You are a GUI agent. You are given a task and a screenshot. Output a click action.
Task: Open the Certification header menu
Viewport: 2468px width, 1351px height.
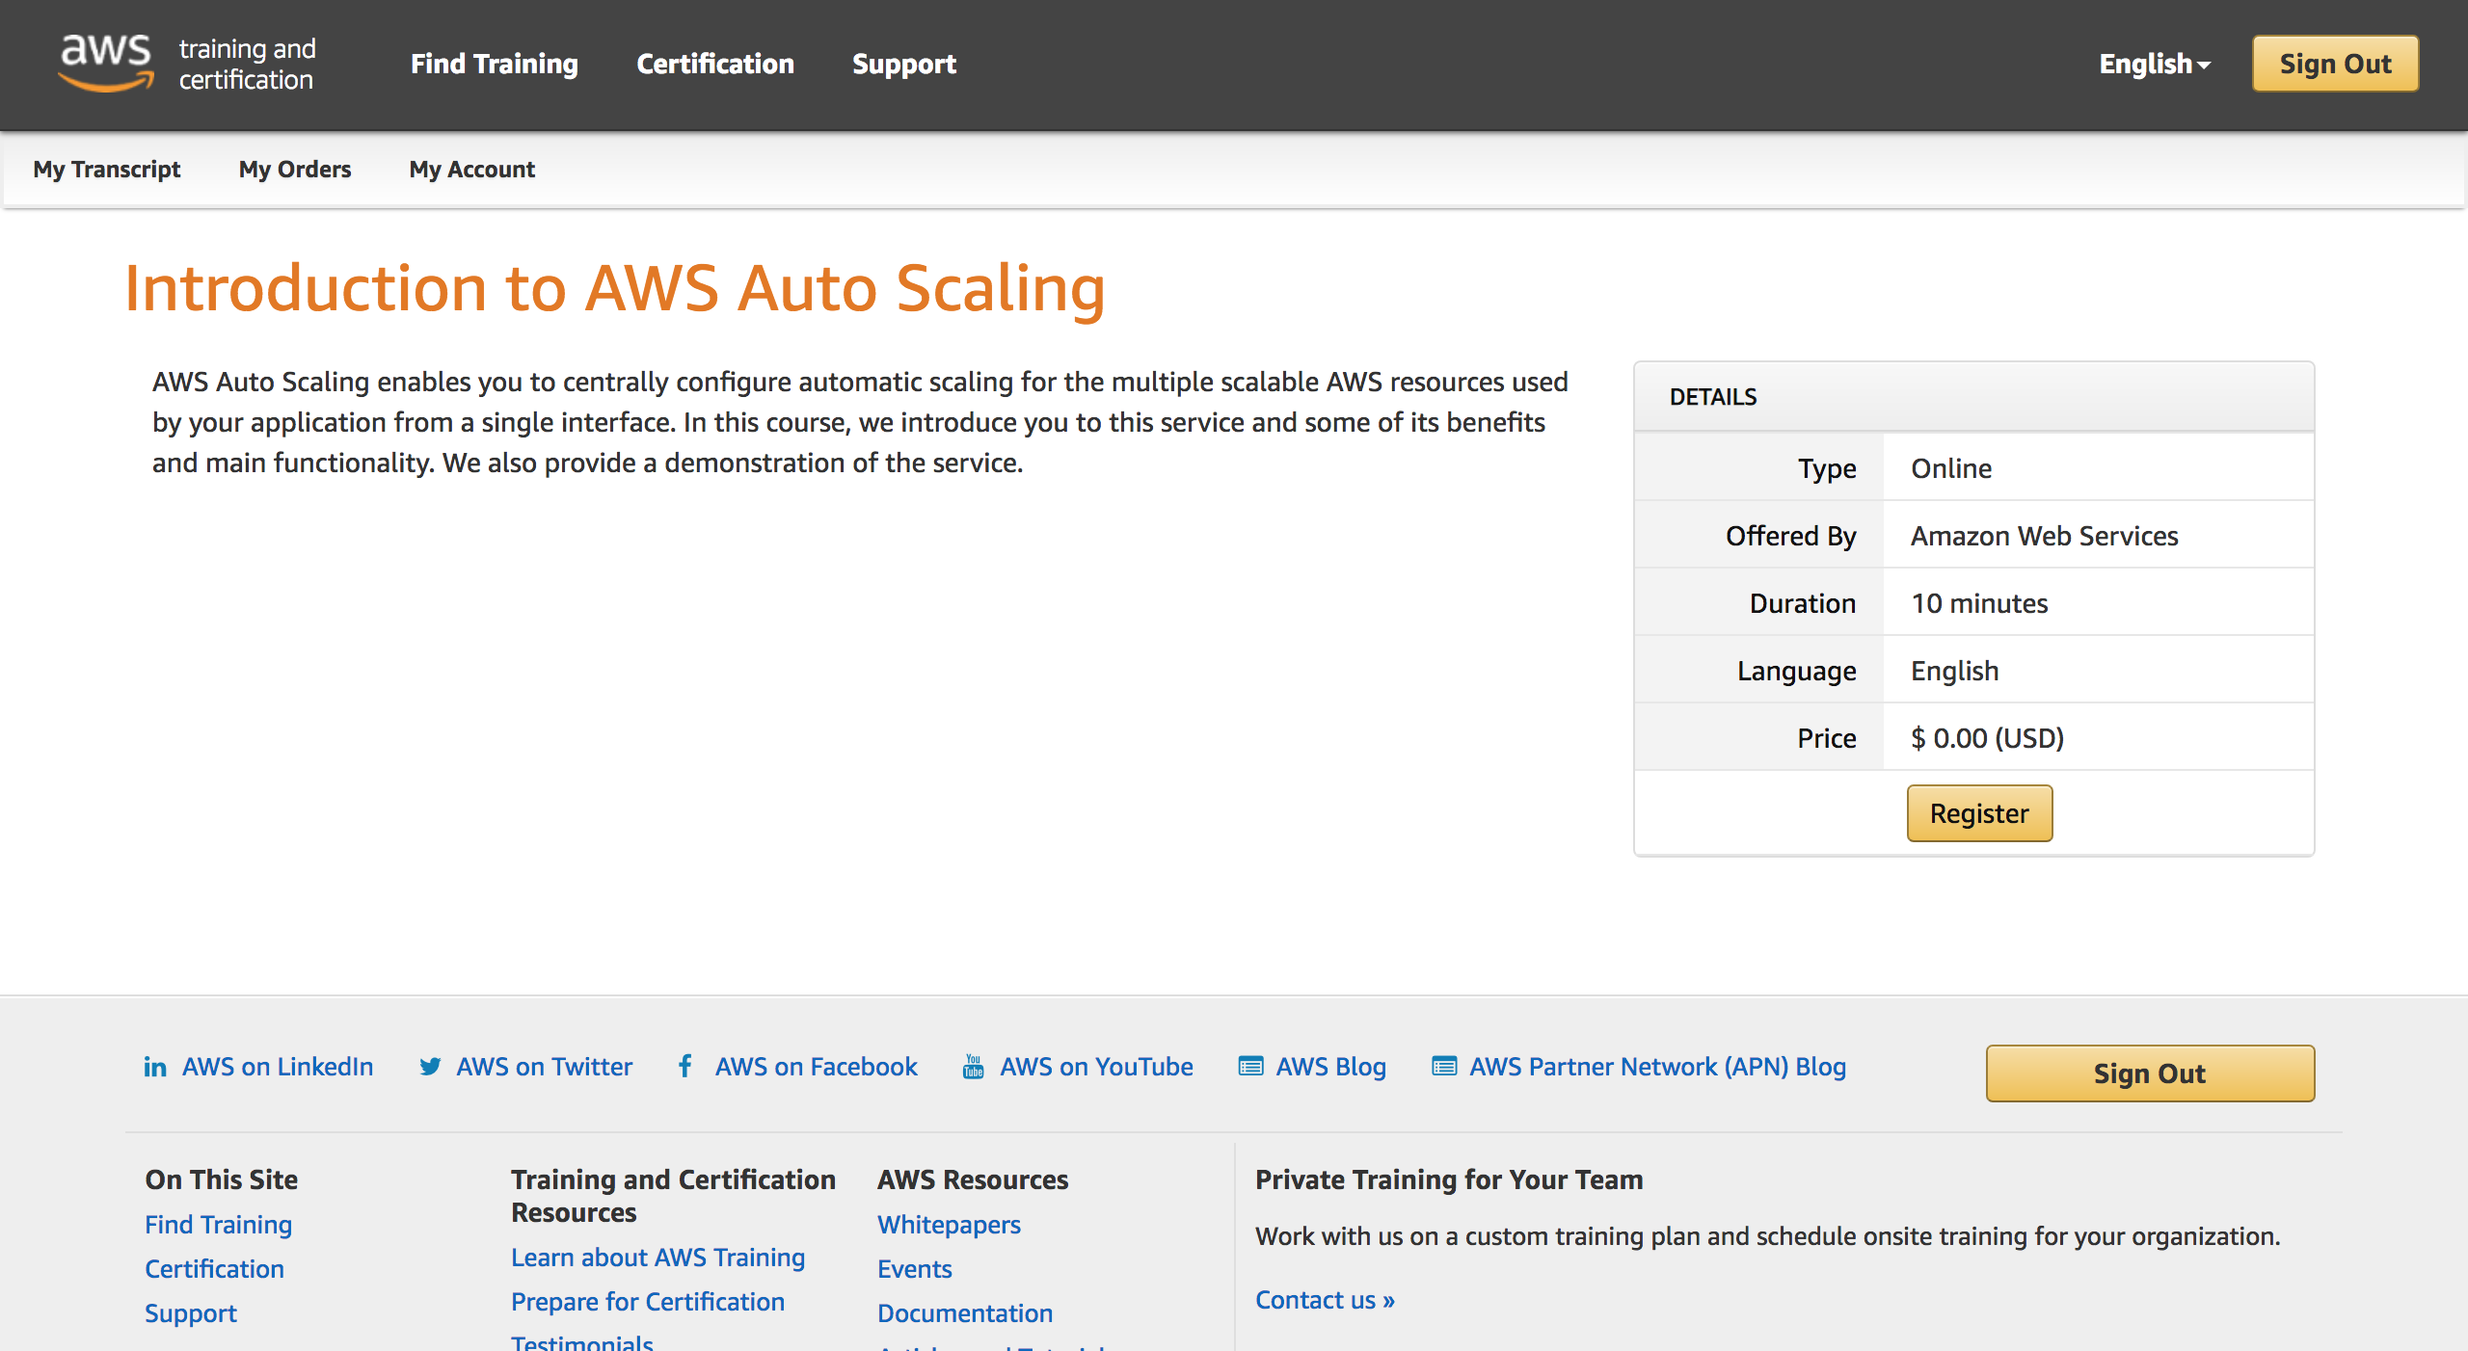point(714,64)
